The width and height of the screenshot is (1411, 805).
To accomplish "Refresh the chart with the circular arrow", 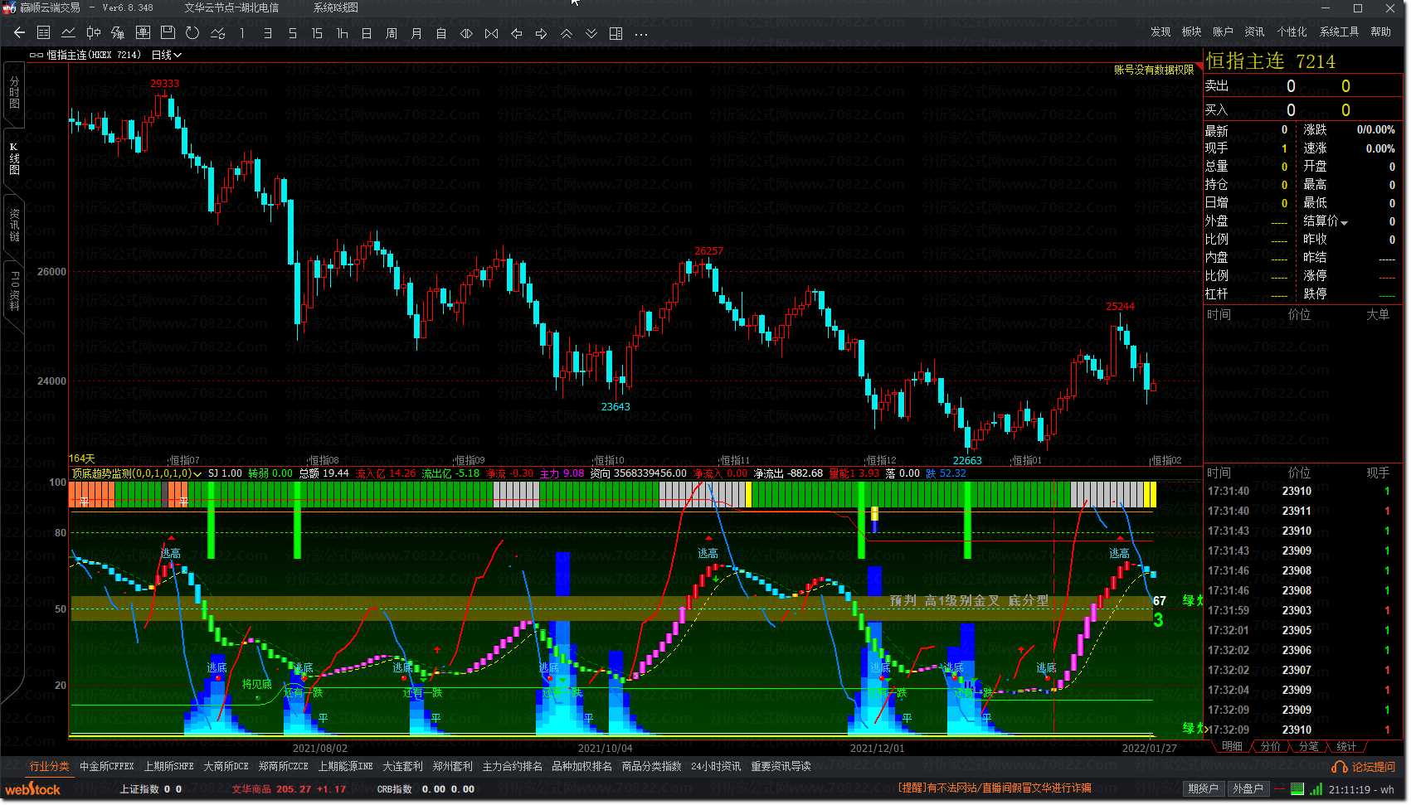I will click(x=192, y=33).
